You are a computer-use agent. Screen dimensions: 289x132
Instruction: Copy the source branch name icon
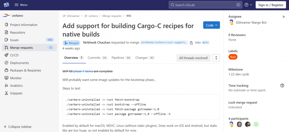[191, 43]
